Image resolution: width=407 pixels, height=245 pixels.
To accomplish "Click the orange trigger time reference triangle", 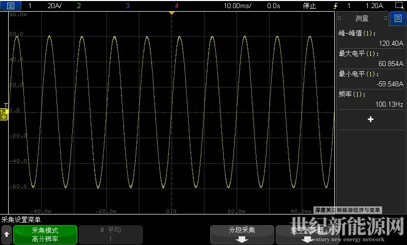I will (x=171, y=13).
